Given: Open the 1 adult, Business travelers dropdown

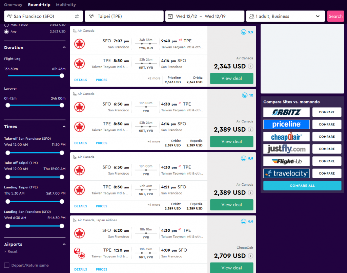Looking at the screenshot, I should 285,16.
